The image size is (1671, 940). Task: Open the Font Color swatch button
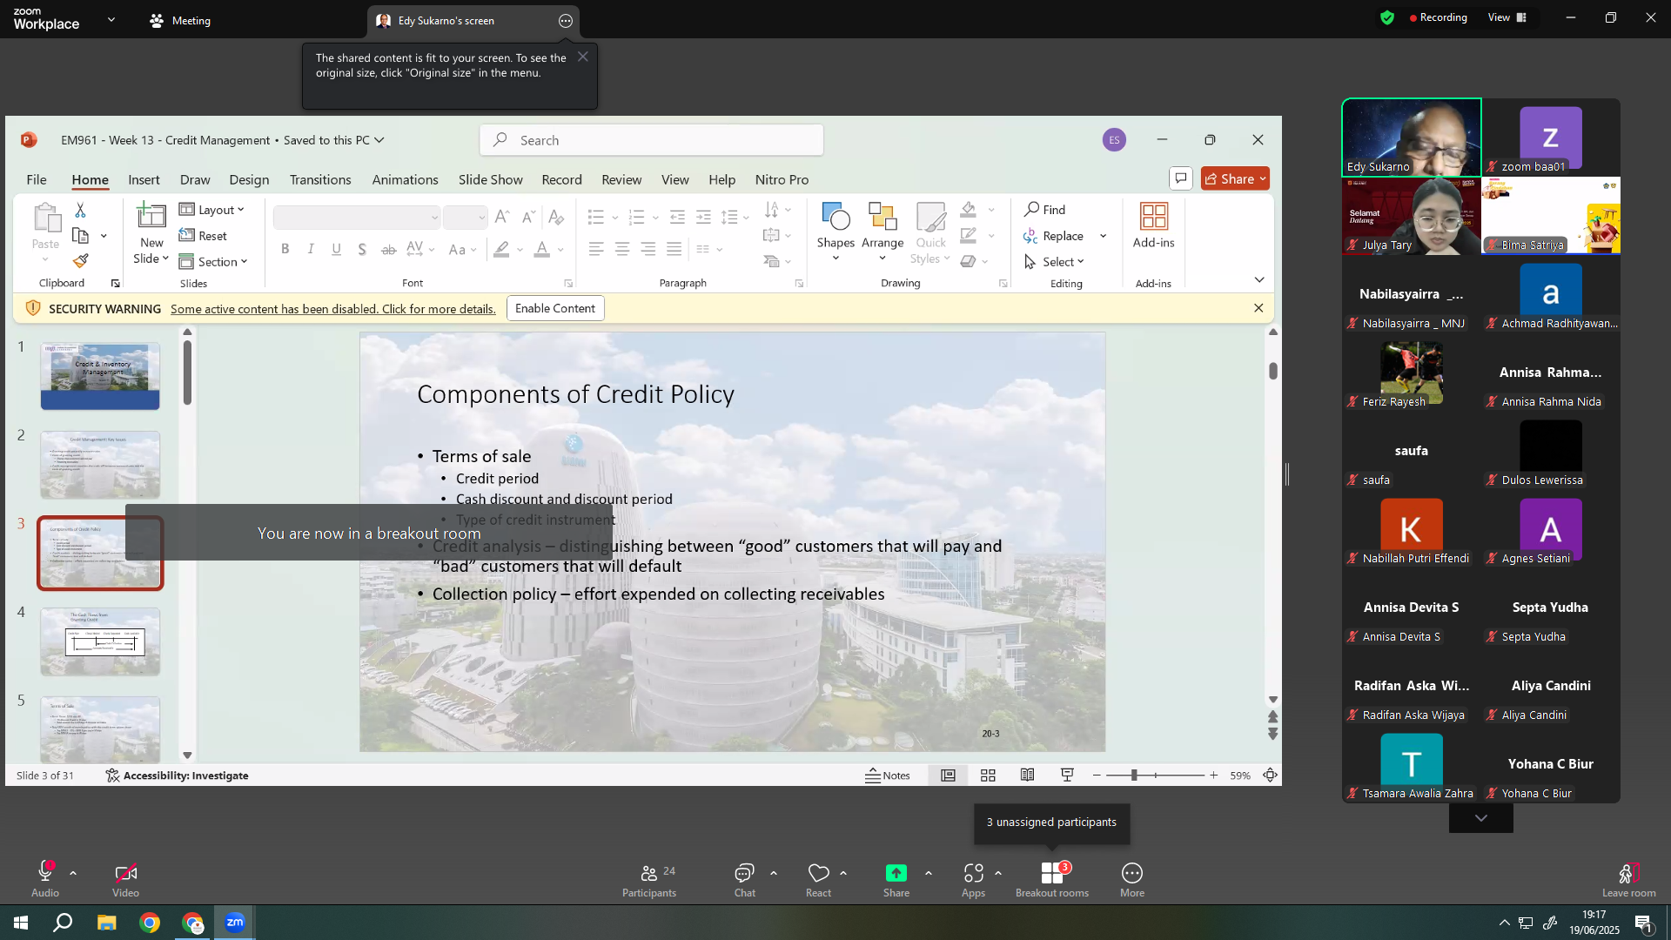coord(542,250)
